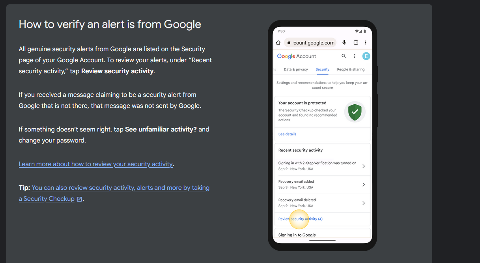
Task: Click the microphone voice search icon
Action: [344, 43]
